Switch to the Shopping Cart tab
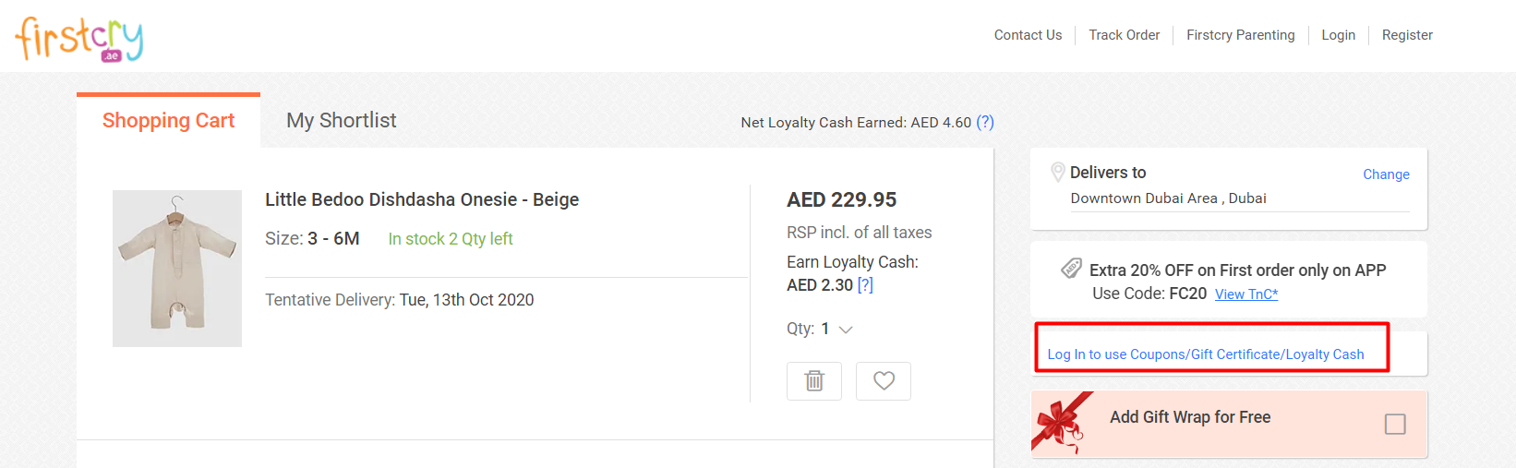Viewport: 1516px width, 468px height. 168,121
